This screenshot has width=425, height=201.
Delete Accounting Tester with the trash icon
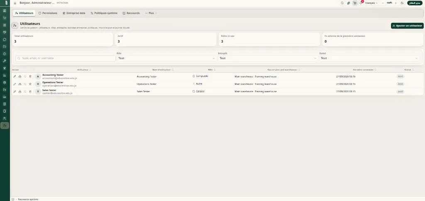[30, 77]
